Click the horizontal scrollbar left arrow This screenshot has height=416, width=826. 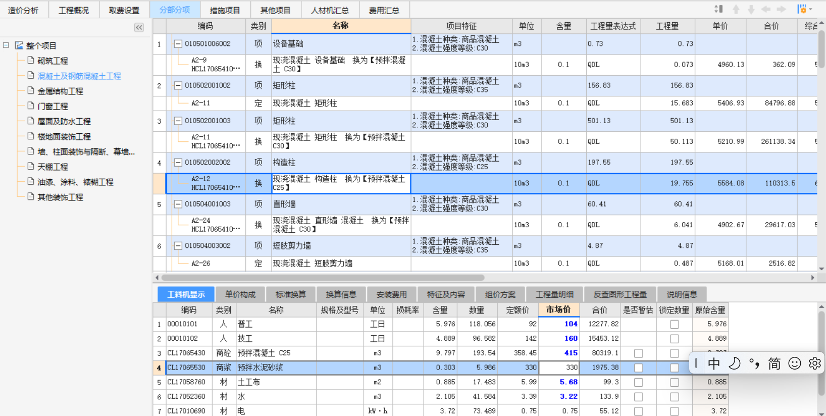157,278
